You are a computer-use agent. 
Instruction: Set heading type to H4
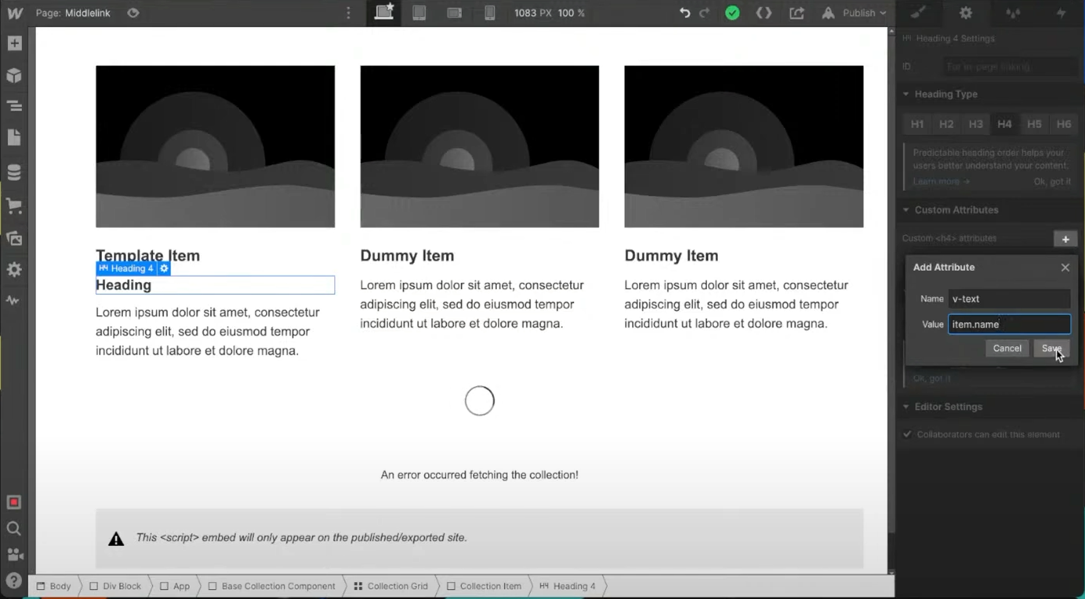pos(1005,124)
